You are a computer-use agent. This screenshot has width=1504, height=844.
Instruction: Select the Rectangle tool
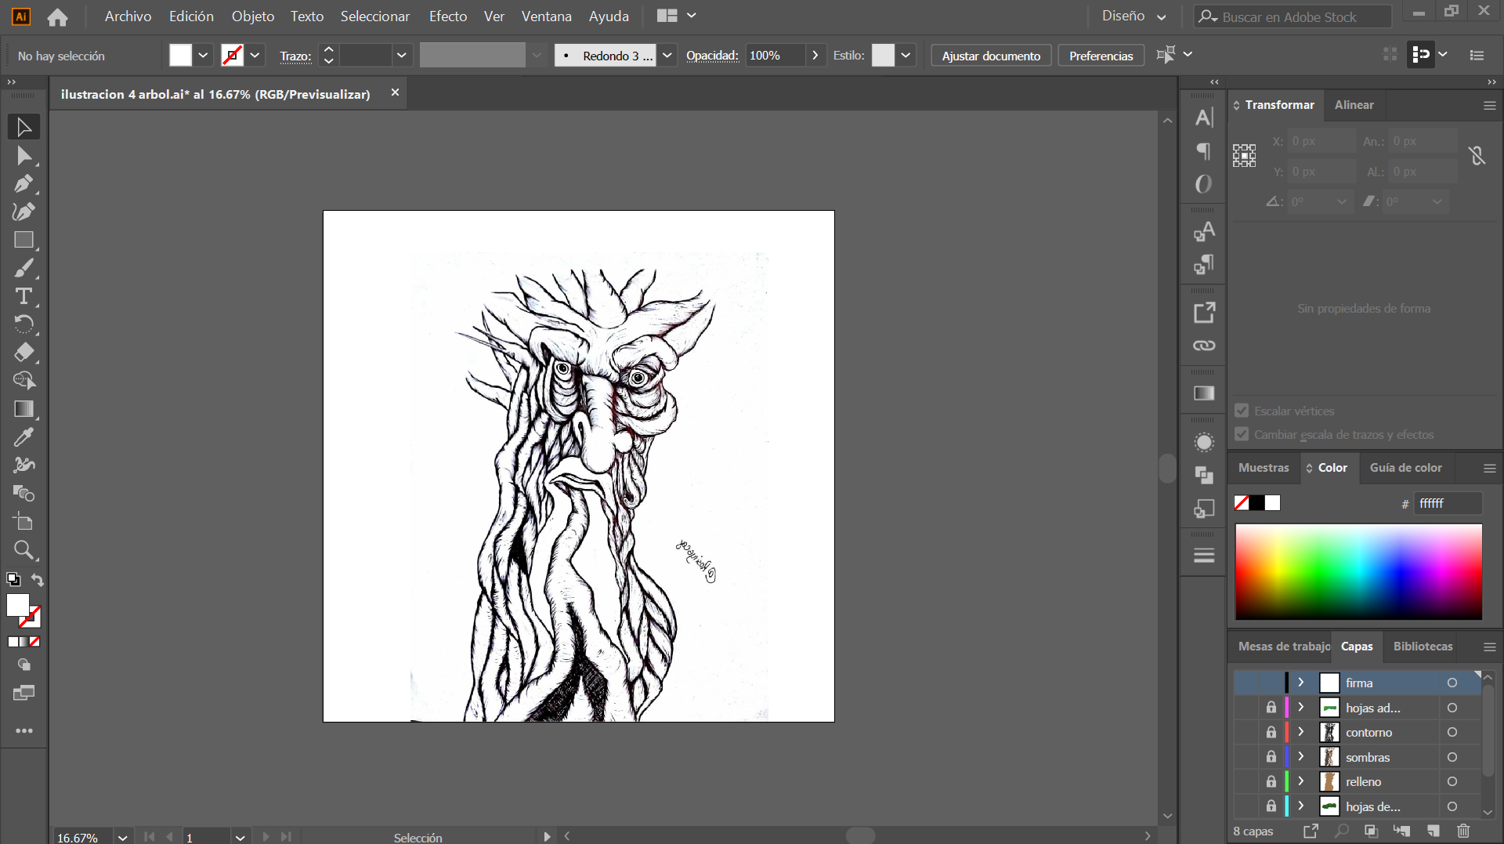pyautogui.click(x=23, y=240)
